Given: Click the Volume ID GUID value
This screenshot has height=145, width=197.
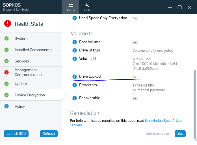Looking at the screenshot, I should 155,64.
